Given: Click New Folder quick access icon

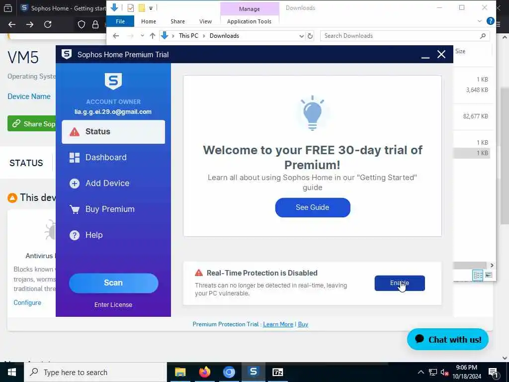Looking at the screenshot, I should click(142, 8).
